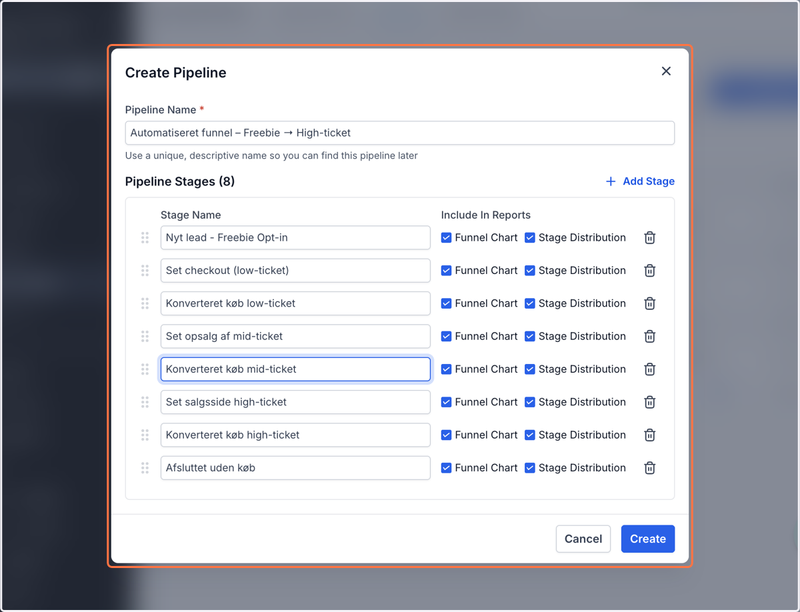Toggle Funnel Chart for 'Set opsalg af mid-ticket'
The height and width of the screenshot is (612, 800).
(x=447, y=337)
